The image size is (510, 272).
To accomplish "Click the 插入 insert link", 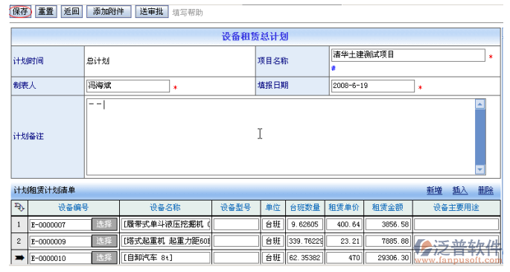I will pyautogui.click(x=460, y=190).
